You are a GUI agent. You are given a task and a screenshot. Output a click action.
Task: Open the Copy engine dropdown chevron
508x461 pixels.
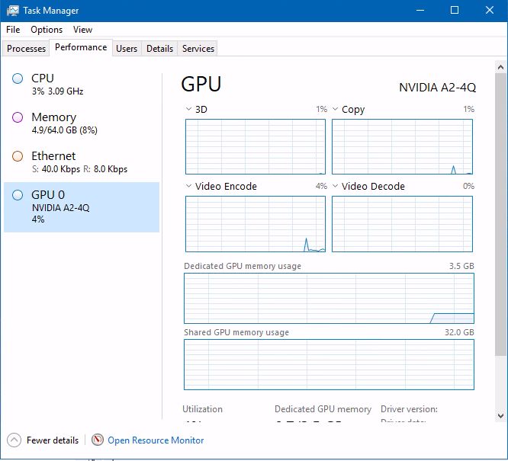pos(336,109)
